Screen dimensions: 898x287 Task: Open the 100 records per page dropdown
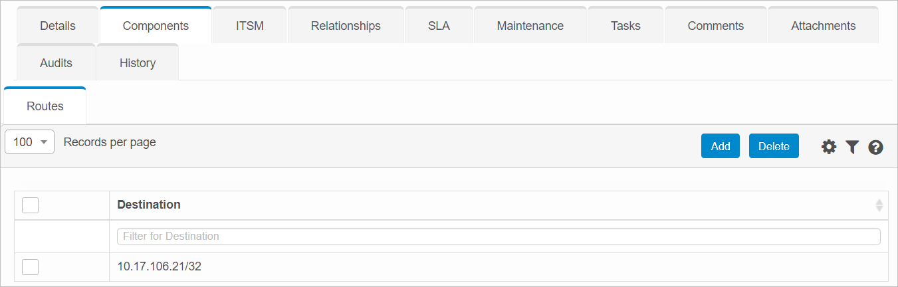pyautogui.click(x=29, y=142)
